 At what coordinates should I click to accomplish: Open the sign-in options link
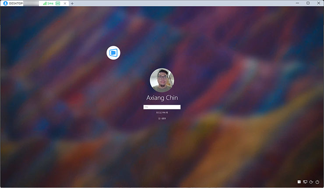pyautogui.click(x=162, y=118)
